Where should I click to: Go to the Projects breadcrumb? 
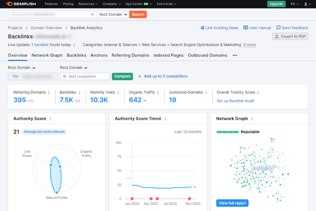tap(15, 28)
